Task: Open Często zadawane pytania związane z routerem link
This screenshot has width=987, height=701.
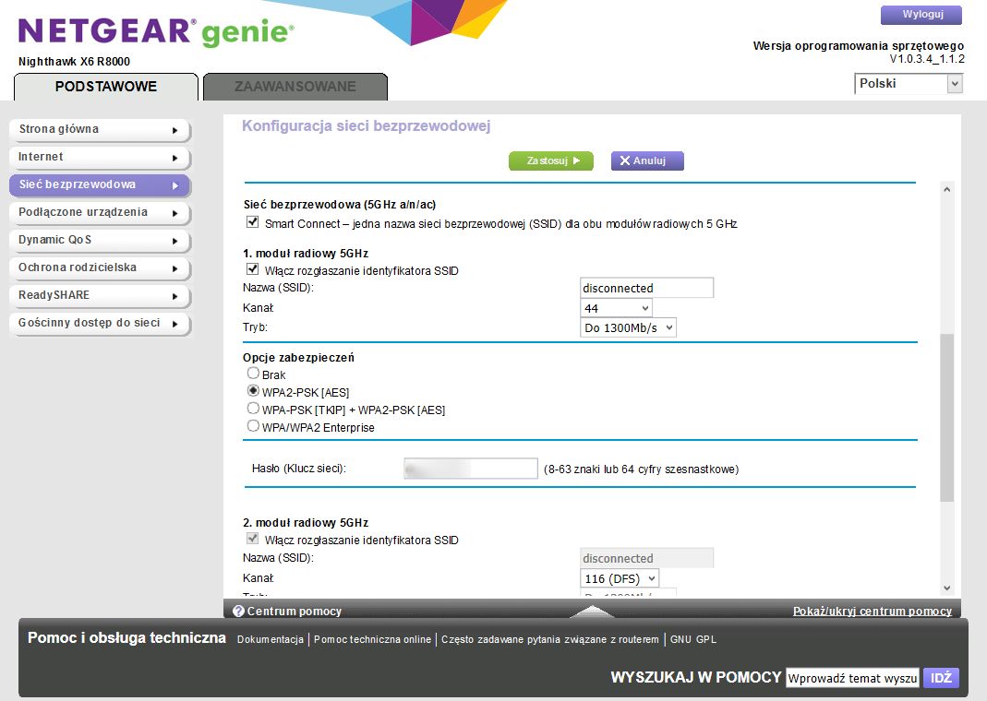Action: tap(550, 639)
